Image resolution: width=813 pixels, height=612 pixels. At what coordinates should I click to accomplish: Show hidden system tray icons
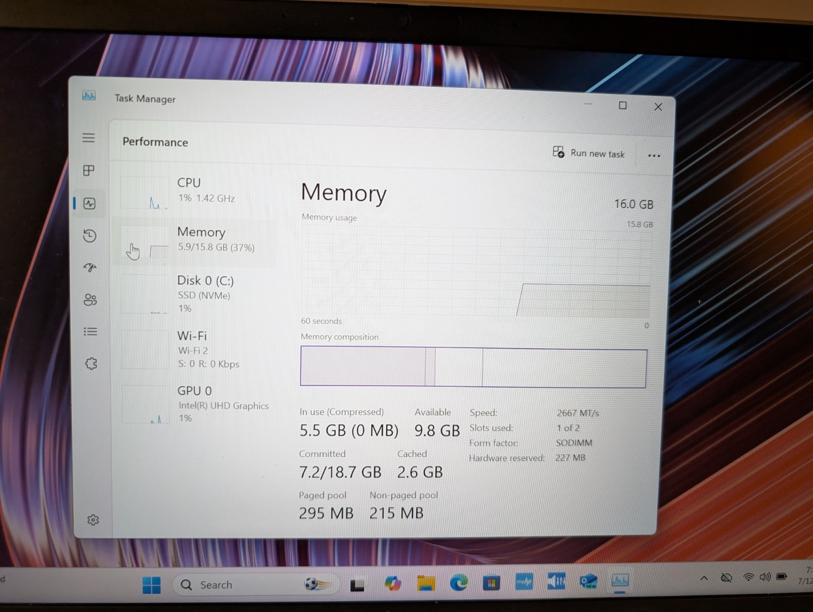[x=704, y=578]
